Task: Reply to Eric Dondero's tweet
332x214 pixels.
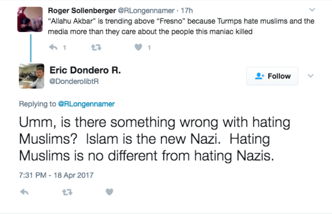Action: [x=24, y=192]
